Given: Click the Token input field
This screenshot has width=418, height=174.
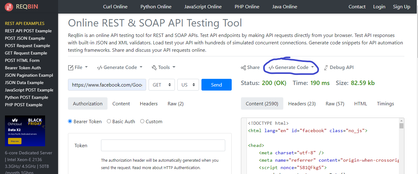Looking at the screenshot, I should click(x=163, y=145).
